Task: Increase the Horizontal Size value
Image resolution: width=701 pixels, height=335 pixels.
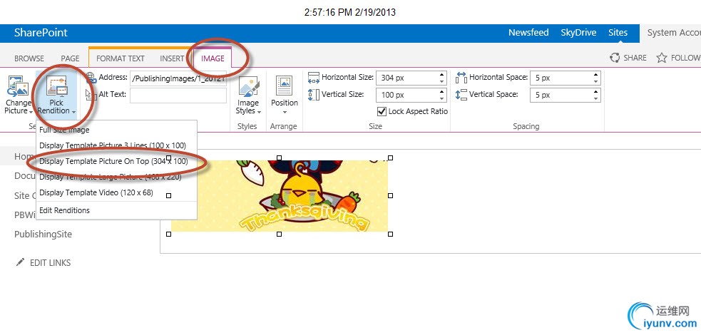Action: click(441, 75)
